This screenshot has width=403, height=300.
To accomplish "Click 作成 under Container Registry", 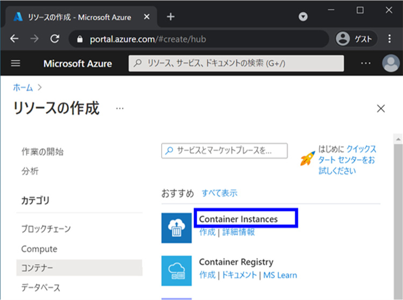I will click(x=207, y=275).
